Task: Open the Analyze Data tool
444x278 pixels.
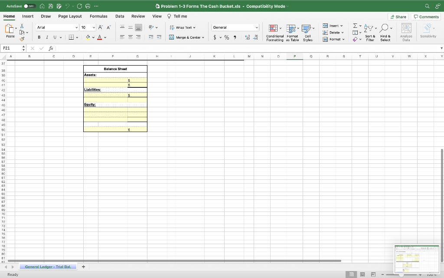Action: 406,31
